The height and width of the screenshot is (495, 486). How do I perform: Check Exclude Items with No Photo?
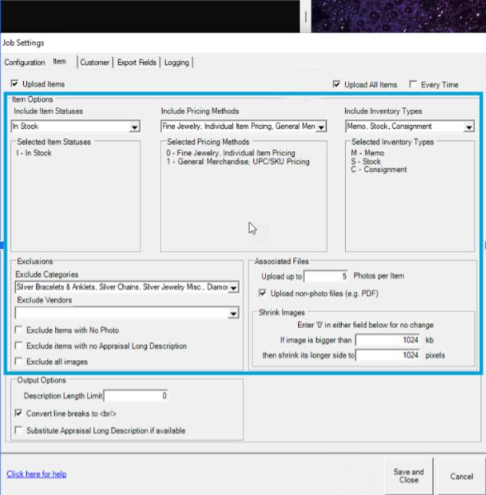coord(19,330)
